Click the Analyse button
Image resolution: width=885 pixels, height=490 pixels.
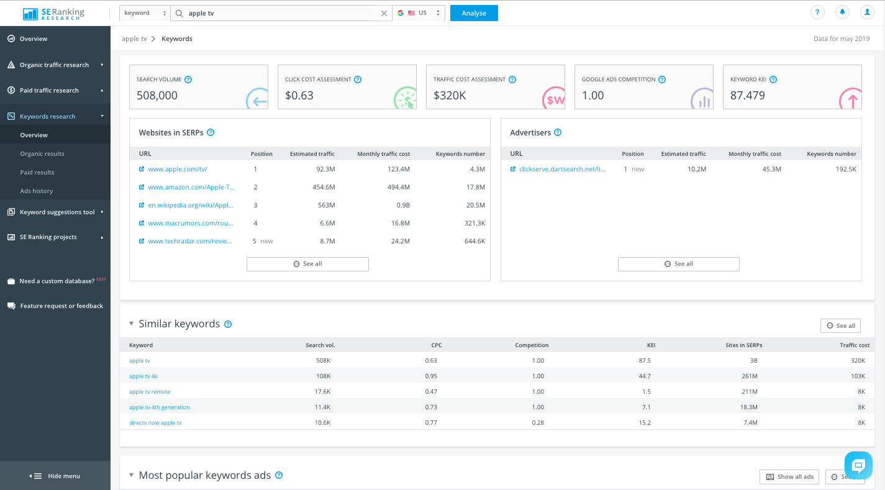474,13
